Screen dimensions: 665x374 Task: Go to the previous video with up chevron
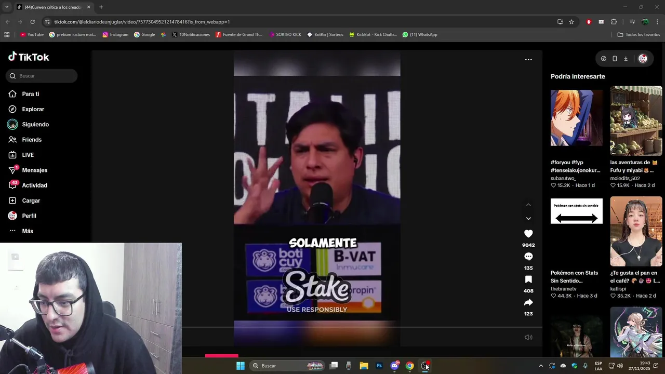528,205
